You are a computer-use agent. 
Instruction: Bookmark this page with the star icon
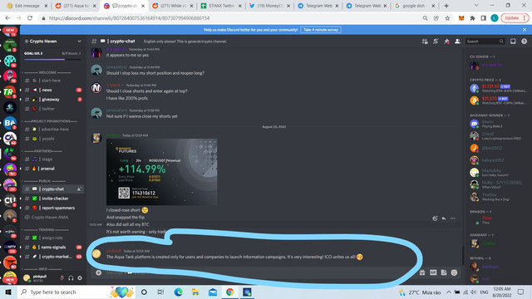(x=447, y=18)
